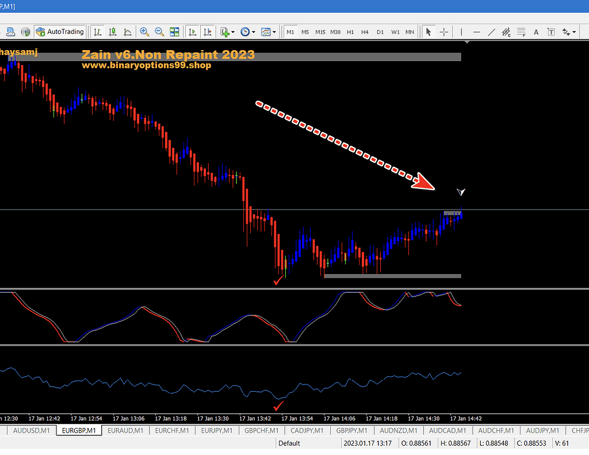
Task: Click the C: 0.88553 status value
Action: (x=531, y=443)
